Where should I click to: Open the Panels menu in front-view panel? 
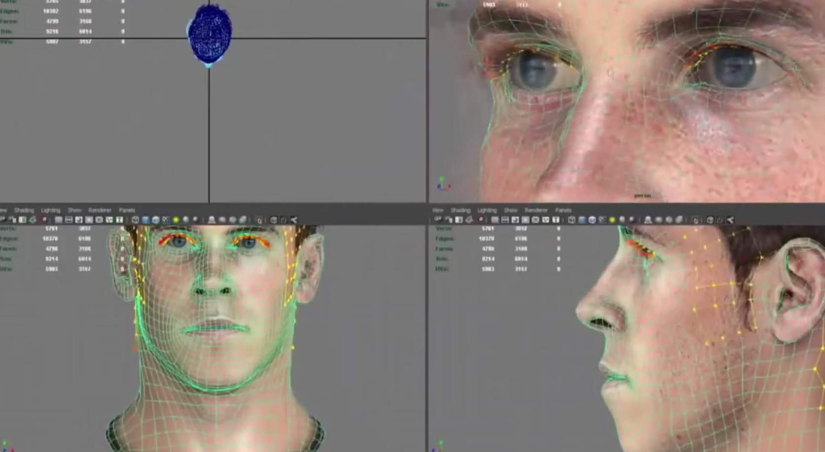(127, 210)
